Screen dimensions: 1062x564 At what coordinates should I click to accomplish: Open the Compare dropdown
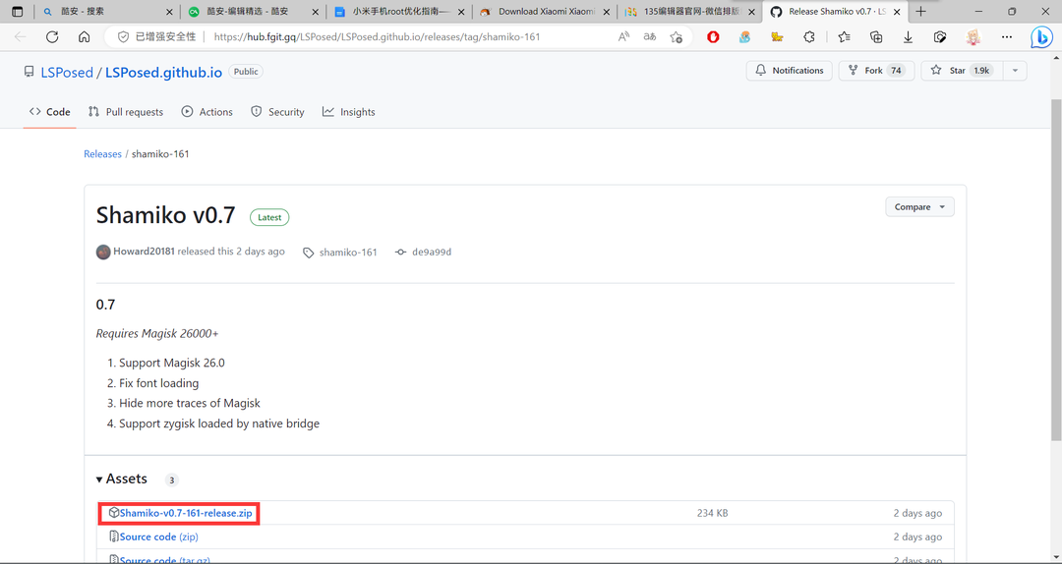[919, 207]
